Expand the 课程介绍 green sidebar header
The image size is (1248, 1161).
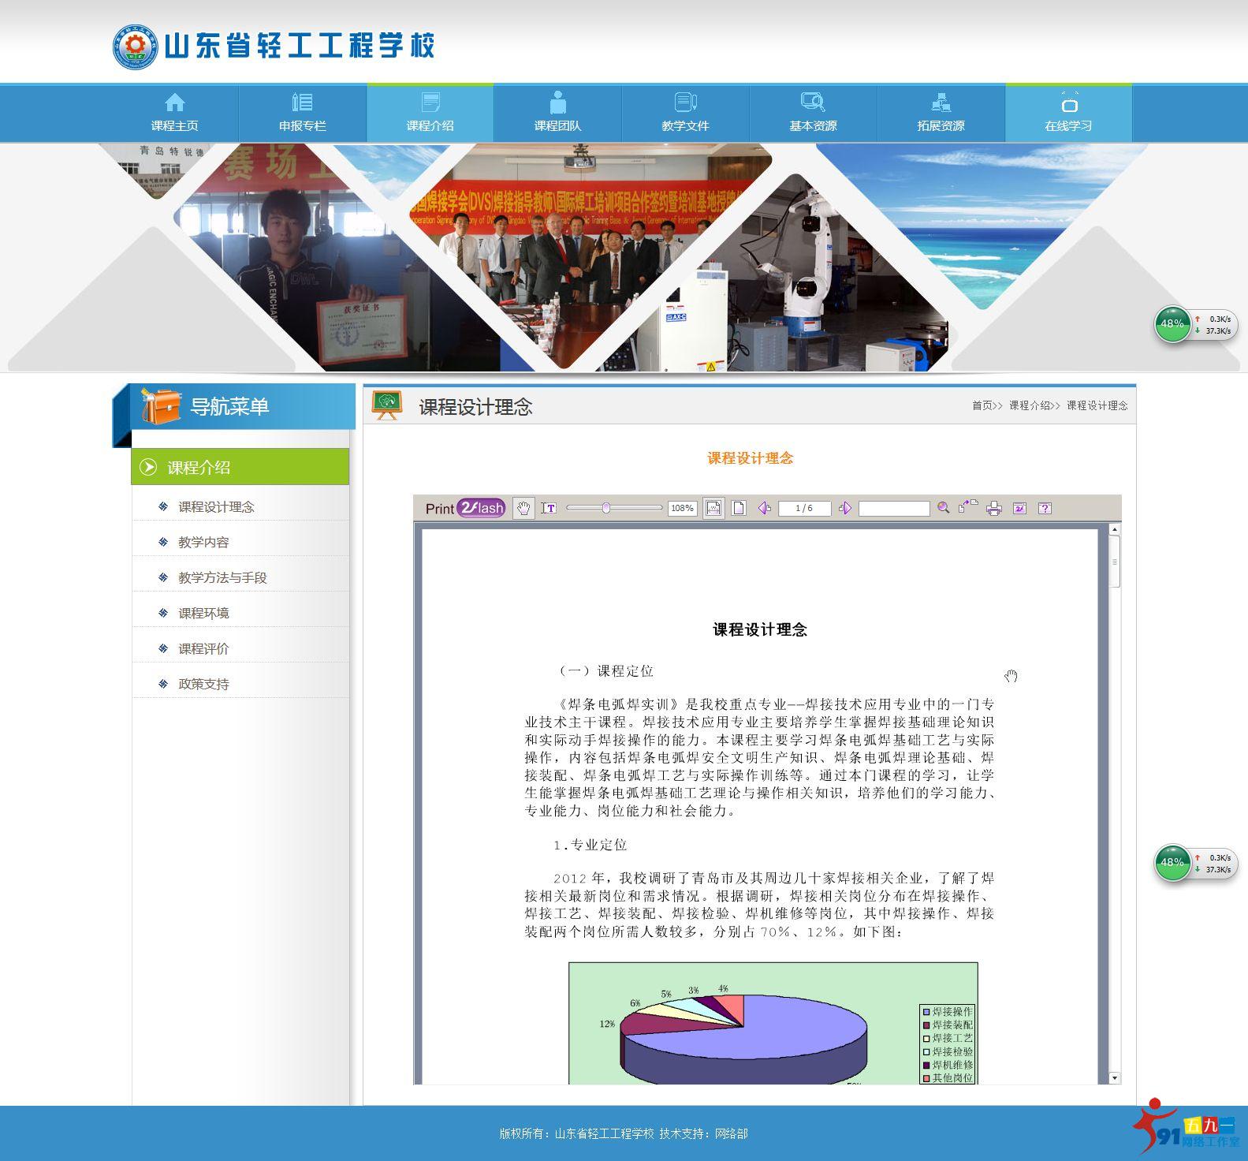click(240, 468)
